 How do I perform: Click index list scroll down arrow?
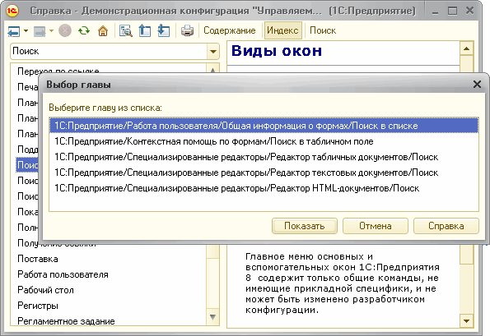pos(212,317)
